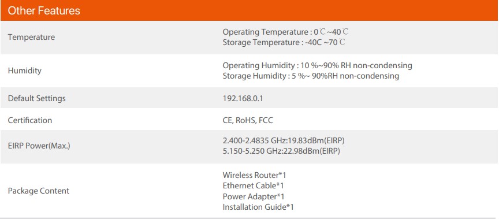This screenshot has height=219, width=499.
Task: Select the Certification row label
Action: (30, 120)
